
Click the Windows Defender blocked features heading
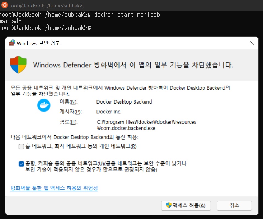[x=133, y=65]
